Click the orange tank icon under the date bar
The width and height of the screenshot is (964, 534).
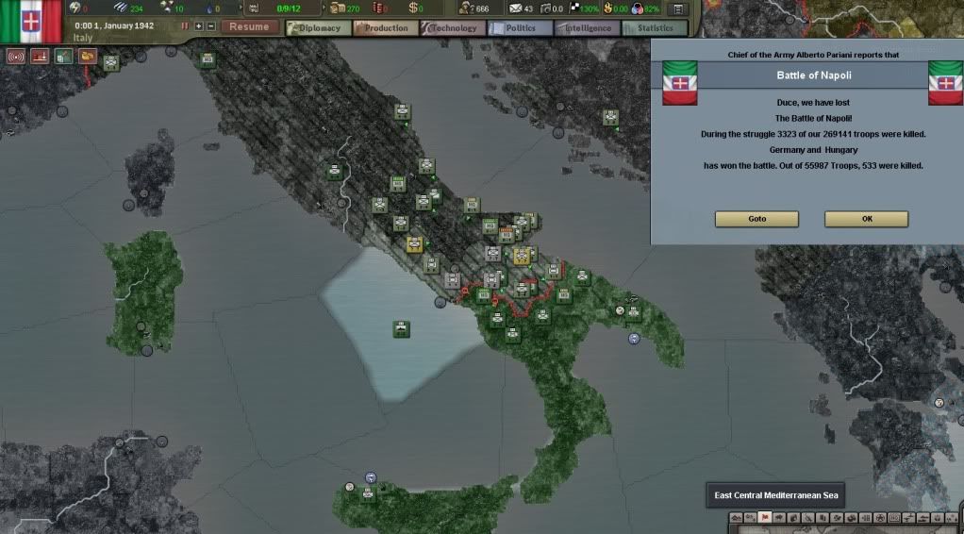click(88, 57)
